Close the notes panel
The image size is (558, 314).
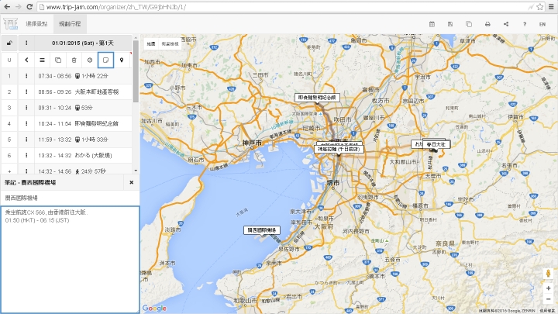coord(131,182)
